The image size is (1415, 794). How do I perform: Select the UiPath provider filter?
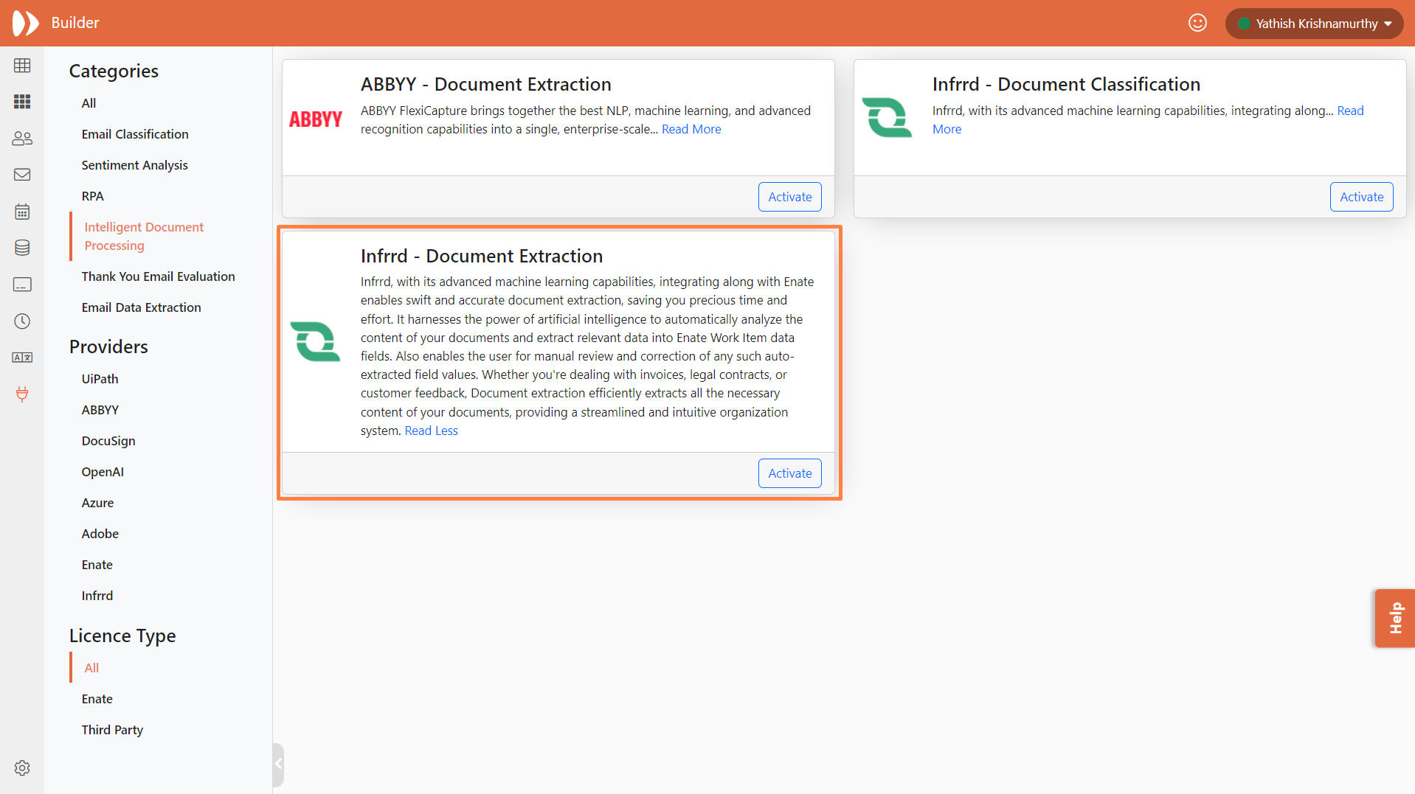[x=100, y=379]
